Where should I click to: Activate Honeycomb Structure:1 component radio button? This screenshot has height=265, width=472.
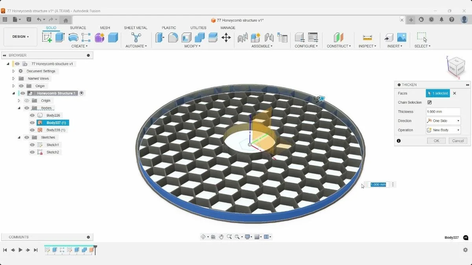pos(81,93)
